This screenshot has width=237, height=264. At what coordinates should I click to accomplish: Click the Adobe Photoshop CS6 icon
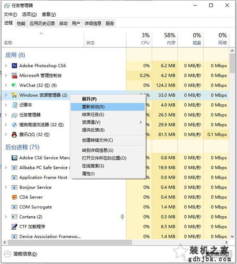click(14, 65)
